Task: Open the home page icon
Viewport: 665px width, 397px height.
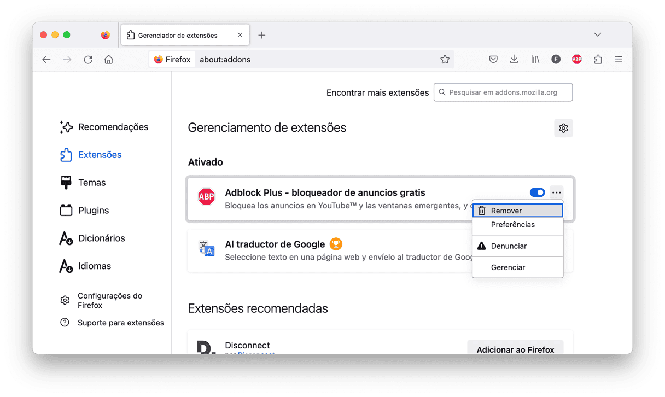Action: (109, 60)
